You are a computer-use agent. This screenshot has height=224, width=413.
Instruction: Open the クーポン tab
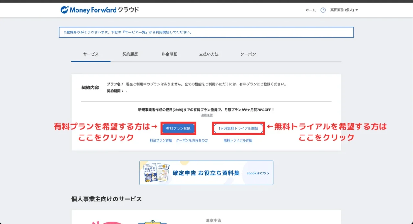click(x=248, y=54)
